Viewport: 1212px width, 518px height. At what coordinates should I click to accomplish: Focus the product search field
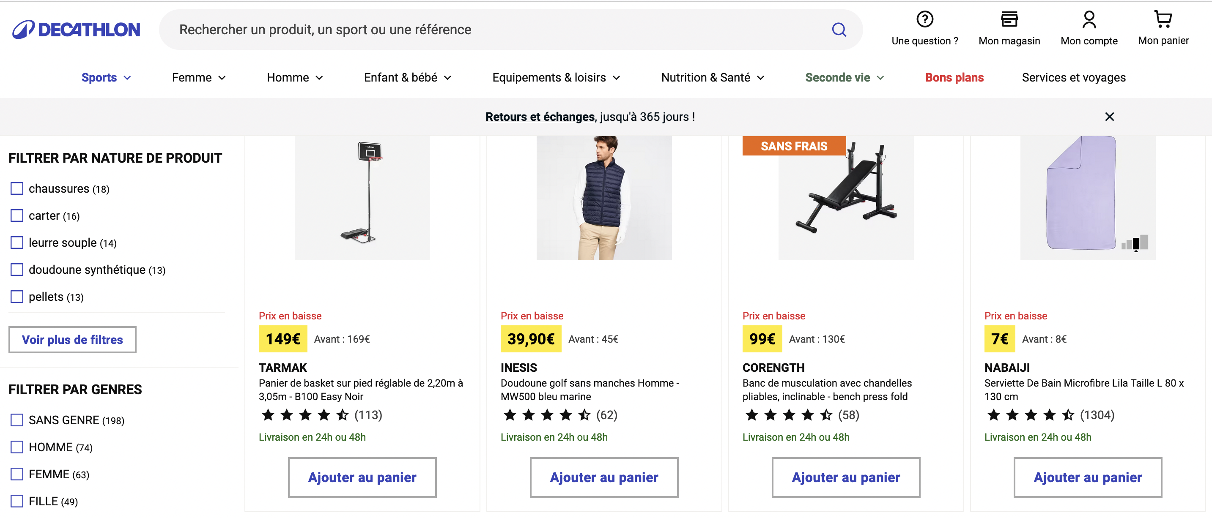point(494,30)
